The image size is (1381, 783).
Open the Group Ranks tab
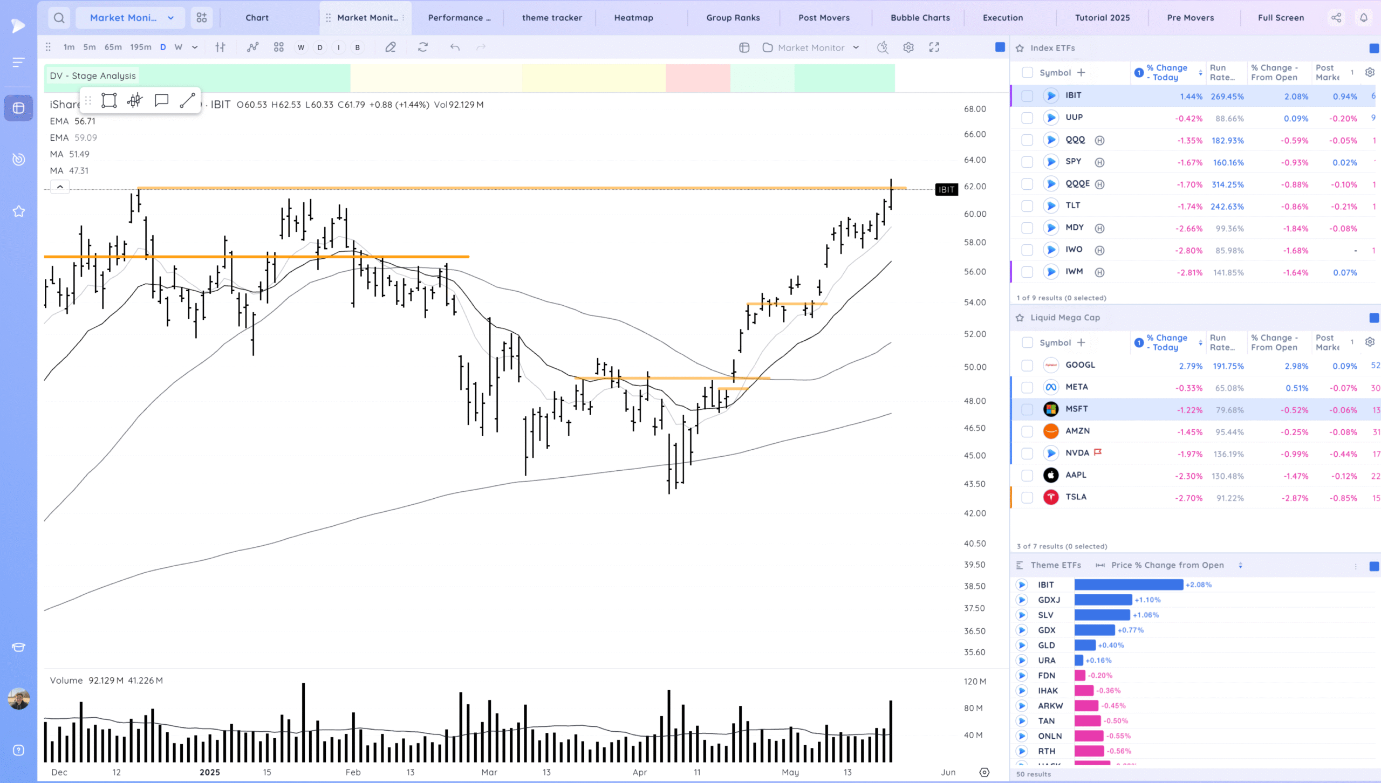point(733,18)
